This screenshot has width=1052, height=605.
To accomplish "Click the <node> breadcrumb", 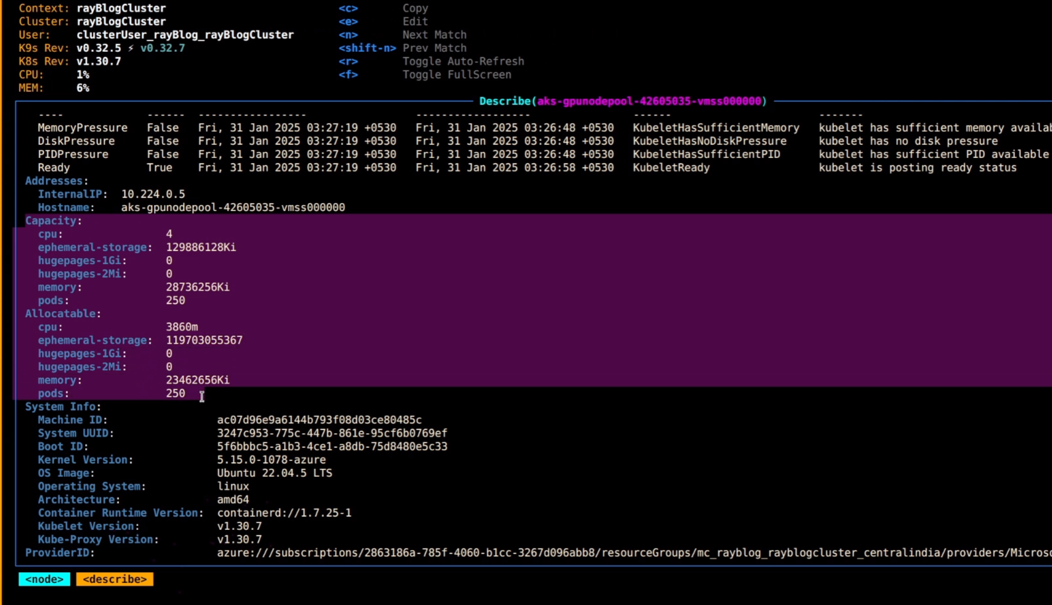I will pyautogui.click(x=44, y=579).
